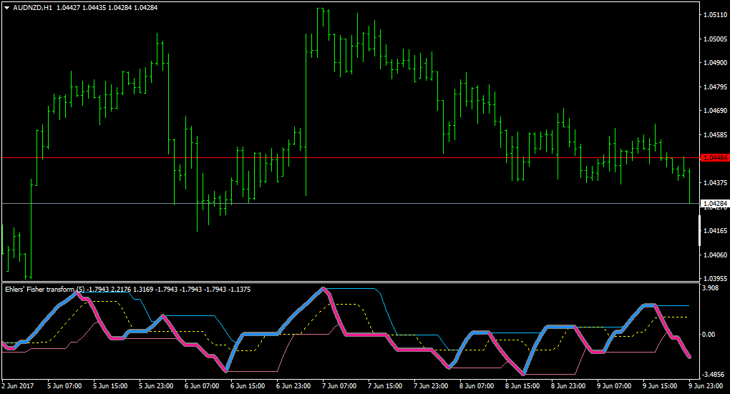The width and height of the screenshot is (730, 394).
Task: Click the 1.05110 price scale label
Action: [715, 15]
